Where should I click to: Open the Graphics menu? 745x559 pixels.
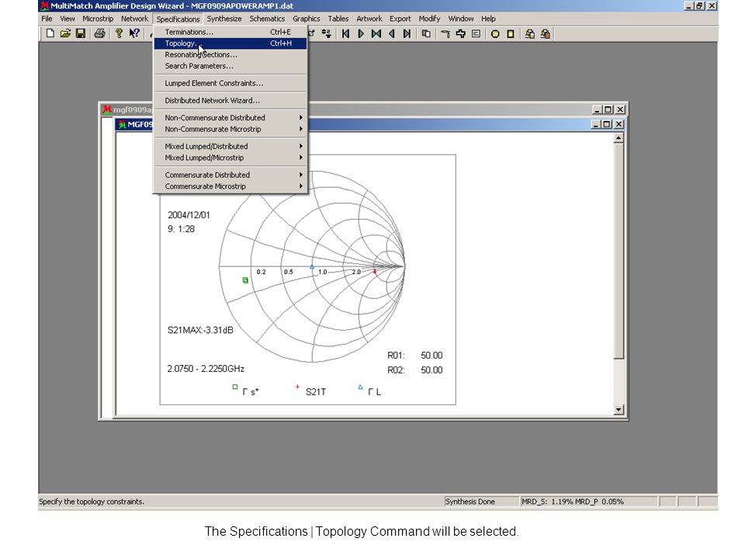coord(306,19)
